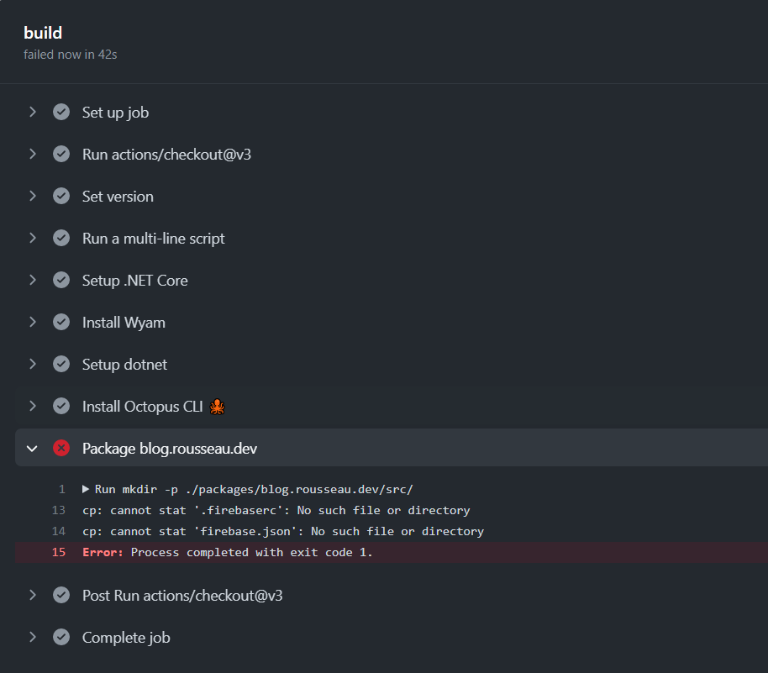Select log line number 14
This screenshot has width=768, height=673.
pyautogui.click(x=58, y=531)
